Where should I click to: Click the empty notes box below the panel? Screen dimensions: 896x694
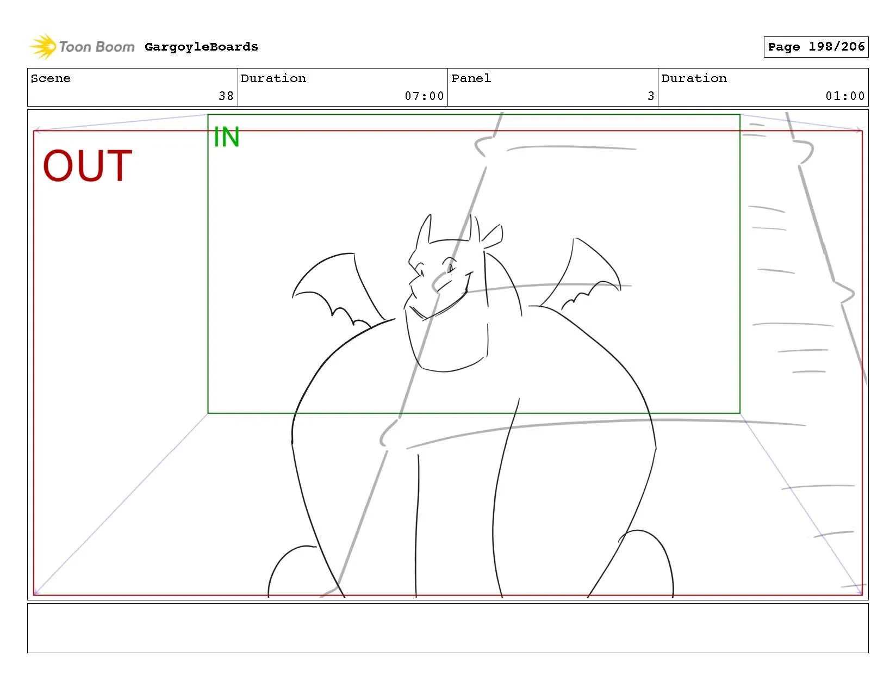pos(447,628)
